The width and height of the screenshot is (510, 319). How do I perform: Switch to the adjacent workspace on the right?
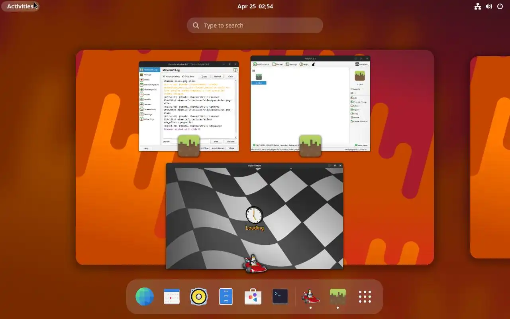click(x=490, y=158)
